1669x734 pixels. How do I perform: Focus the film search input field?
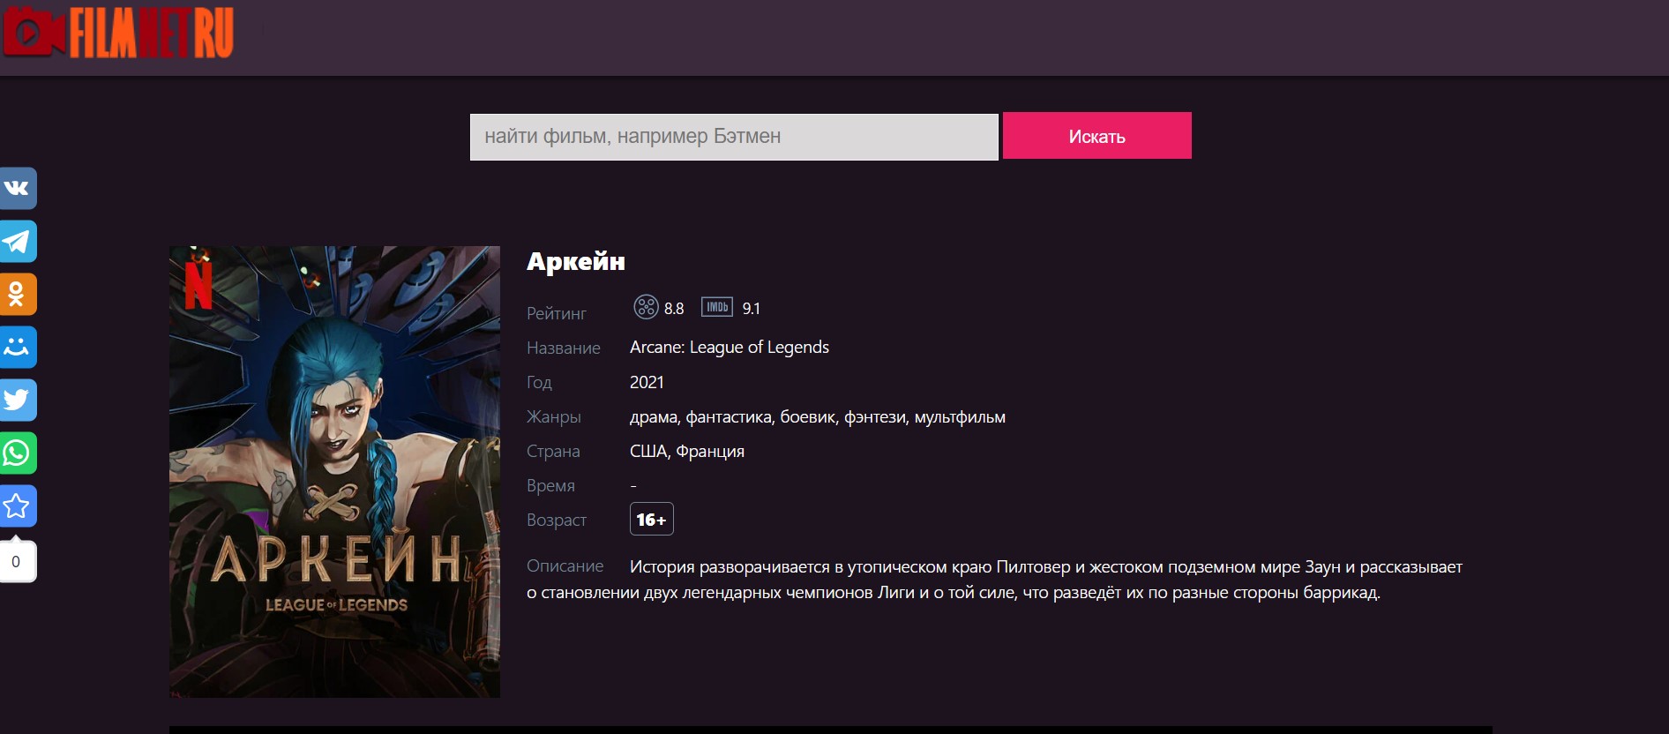[734, 137]
